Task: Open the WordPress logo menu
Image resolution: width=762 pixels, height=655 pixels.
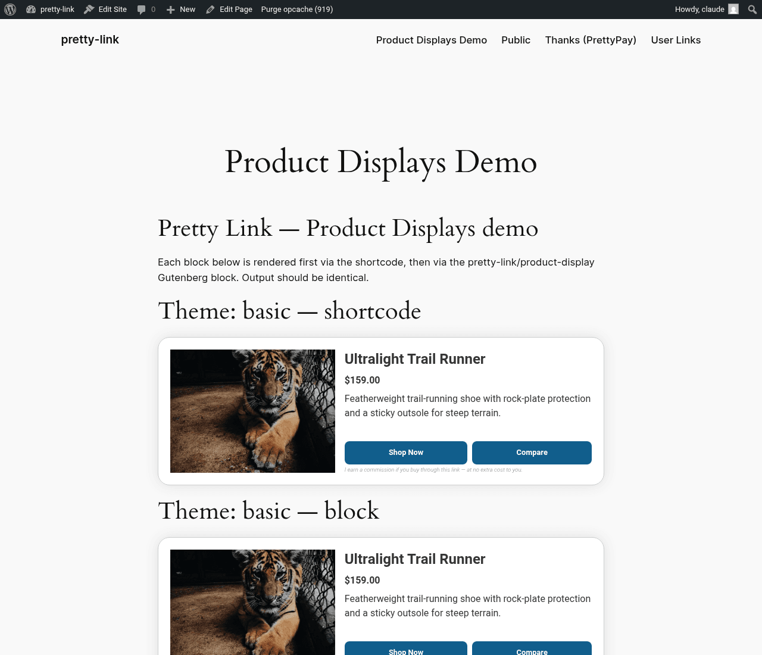Action: pyautogui.click(x=10, y=10)
